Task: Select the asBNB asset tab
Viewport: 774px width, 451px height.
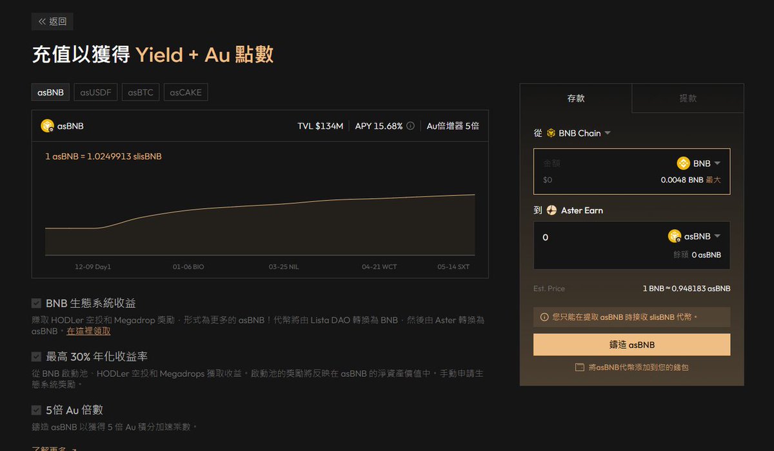Action: pos(50,92)
